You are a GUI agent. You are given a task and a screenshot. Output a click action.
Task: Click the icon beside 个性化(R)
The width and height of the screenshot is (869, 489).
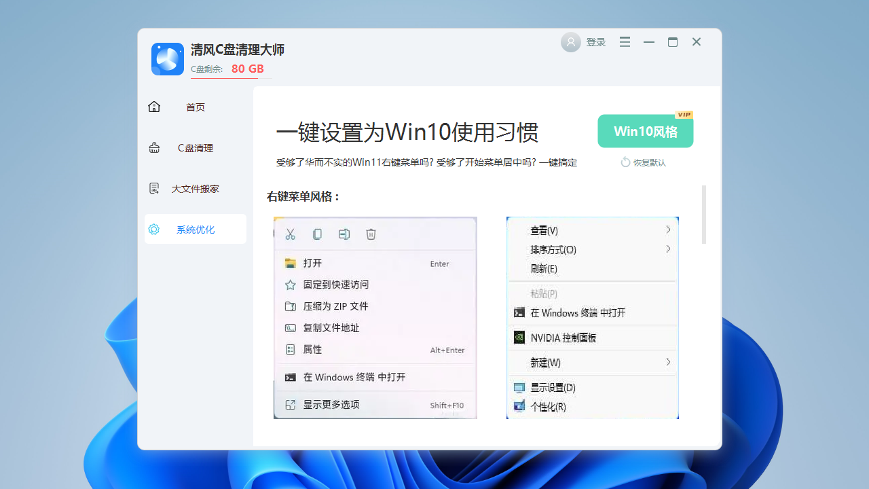(x=519, y=406)
